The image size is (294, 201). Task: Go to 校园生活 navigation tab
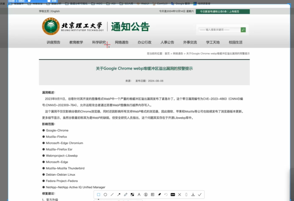coord(235,42)
